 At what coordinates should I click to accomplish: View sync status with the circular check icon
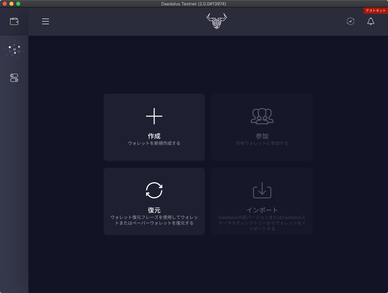[350, 21]
